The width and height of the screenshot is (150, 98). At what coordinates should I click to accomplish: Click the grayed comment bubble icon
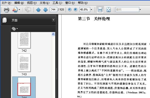click(x=27, y=9)
